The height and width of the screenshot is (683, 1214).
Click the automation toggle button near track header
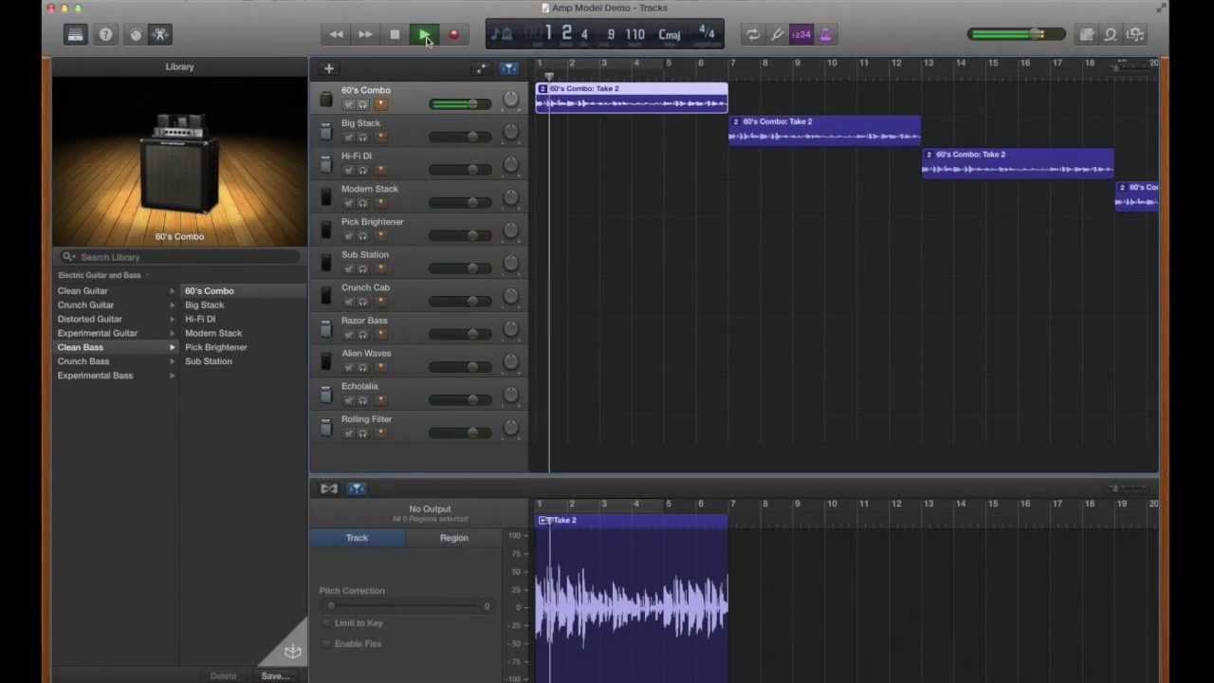(x=481, y=68)
